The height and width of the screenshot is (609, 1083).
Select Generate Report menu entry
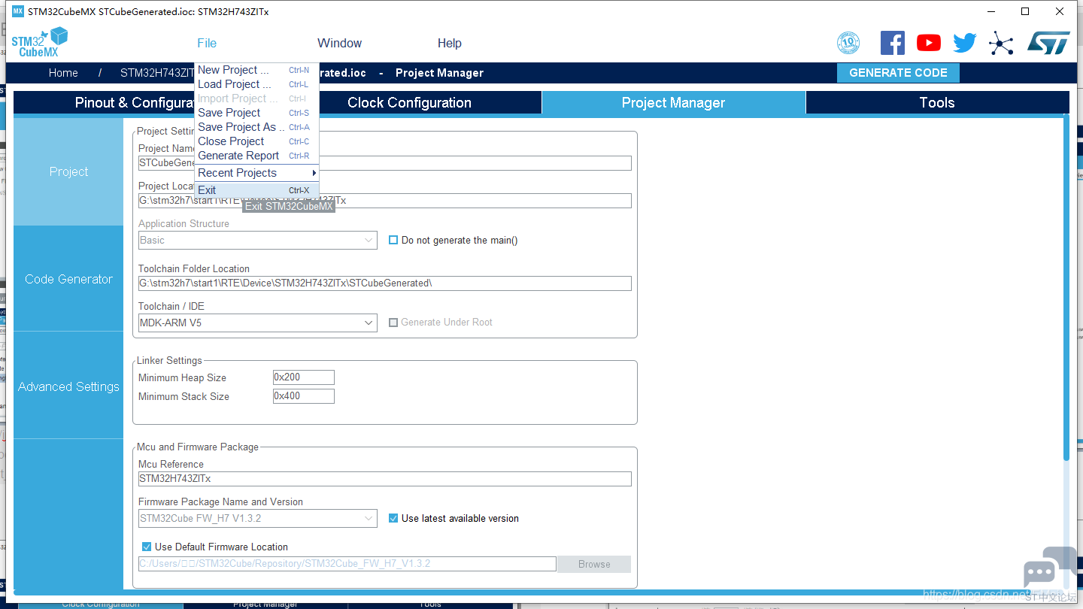(256, 156)
